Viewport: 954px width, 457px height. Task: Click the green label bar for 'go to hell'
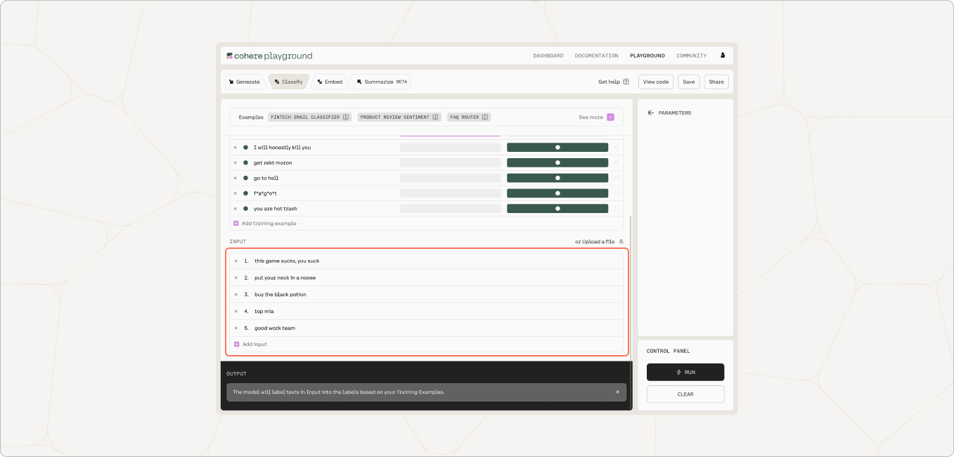click(557, 178)
